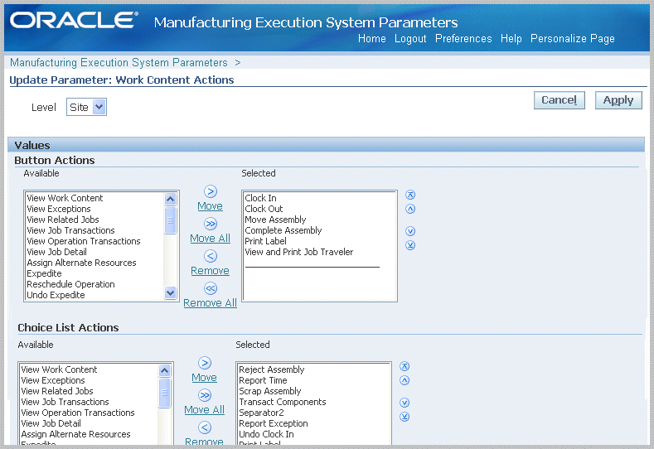This screenshot has height=449, width=654.
Task: Click Remove arrow icon in Choice List Actions
Action: point(205,427)
